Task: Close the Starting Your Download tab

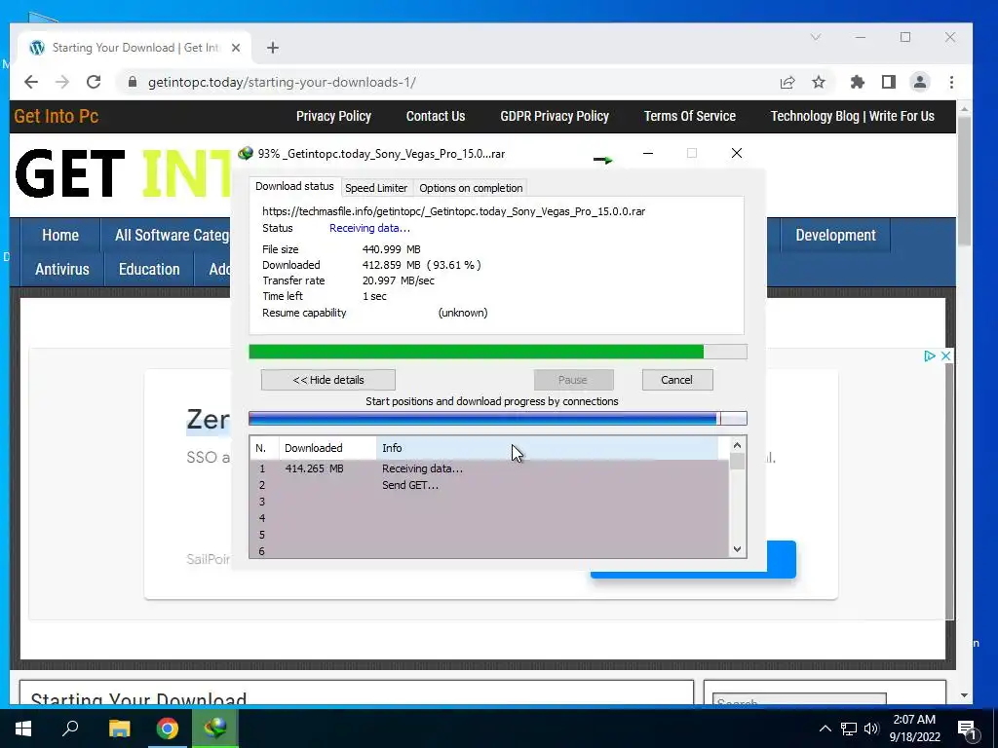Action: [x=236, y=48]
